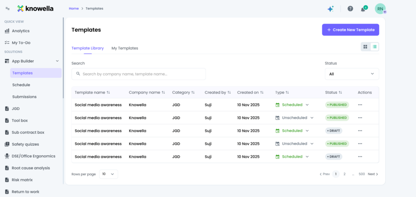Switch to list view layout

(375, 47)
